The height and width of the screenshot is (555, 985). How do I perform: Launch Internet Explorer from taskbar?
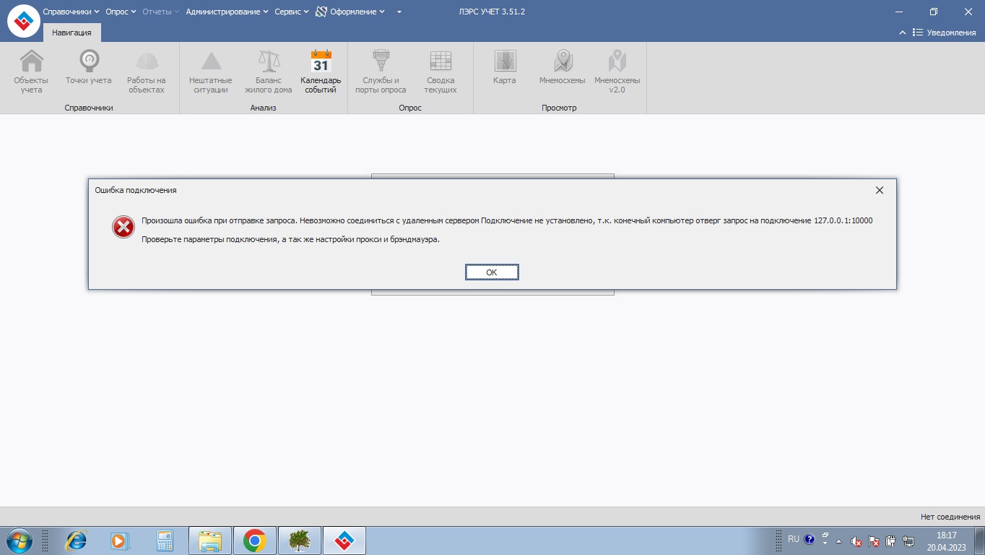76,541
